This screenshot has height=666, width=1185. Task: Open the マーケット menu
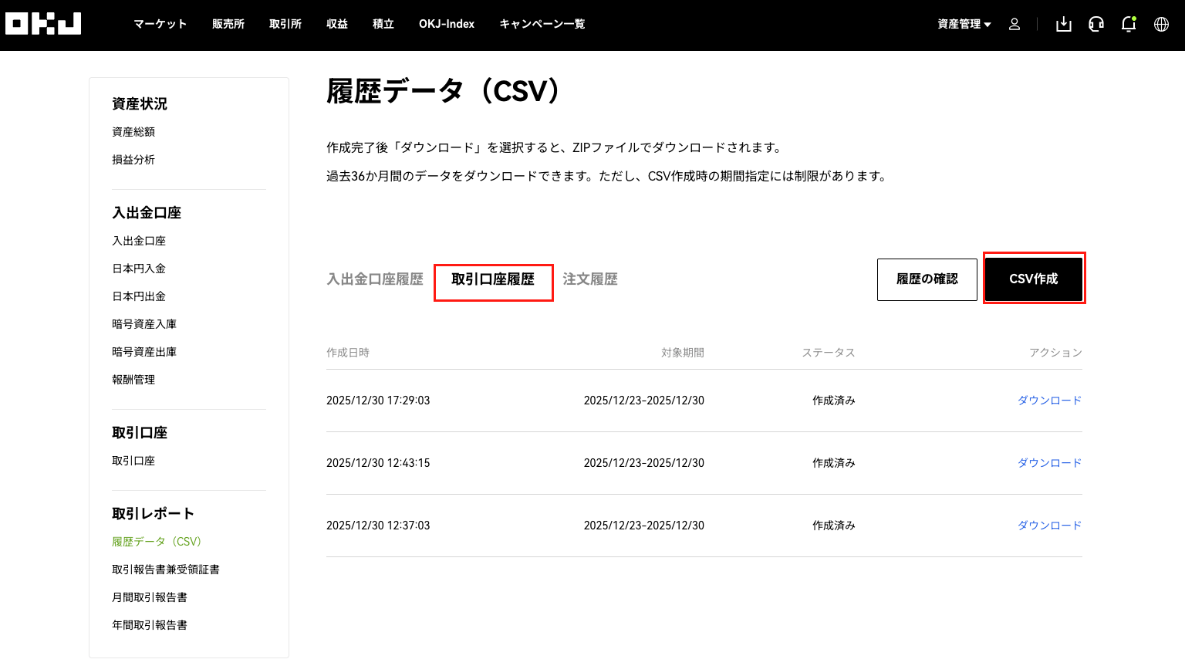[160, 24]
